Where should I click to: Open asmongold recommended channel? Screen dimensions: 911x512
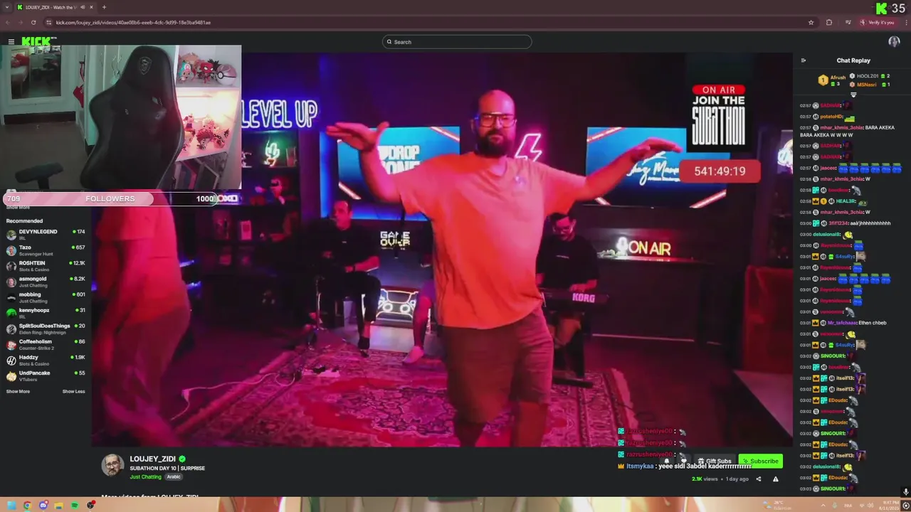(46, 281)
